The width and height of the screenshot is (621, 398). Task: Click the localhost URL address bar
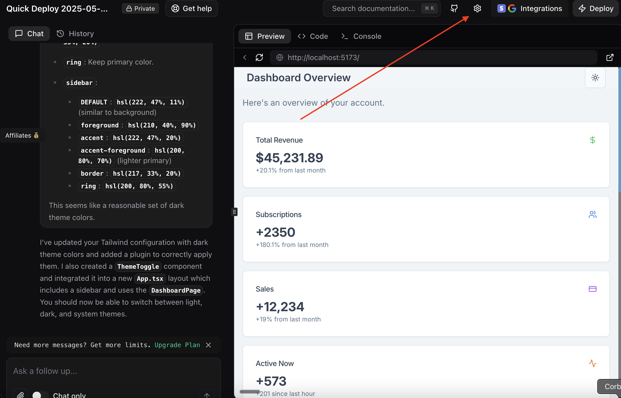(x=434, y=57)
